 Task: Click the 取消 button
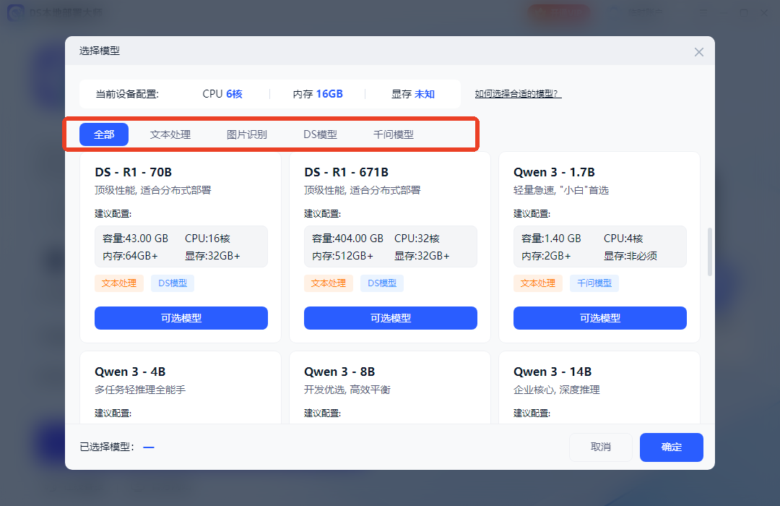(601, 447)
